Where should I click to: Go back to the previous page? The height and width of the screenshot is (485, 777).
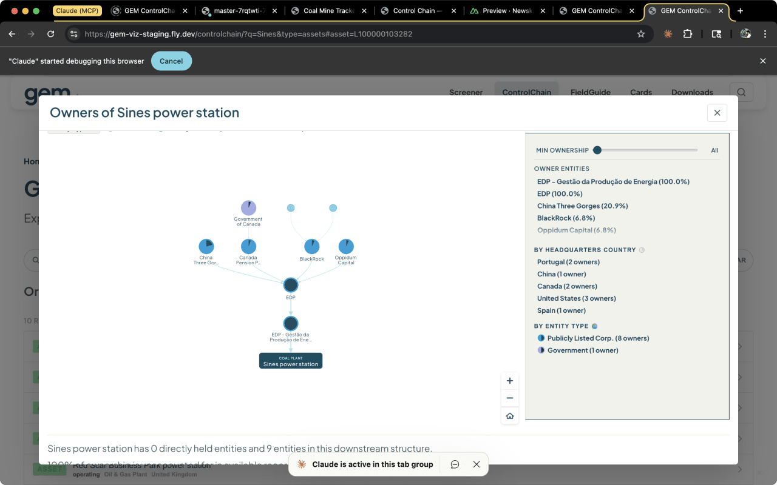tap(12, 34)
